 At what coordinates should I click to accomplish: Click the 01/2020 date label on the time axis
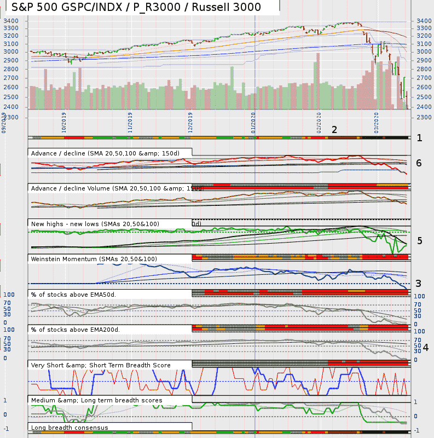pyautogui.click(x=253, y=123)
